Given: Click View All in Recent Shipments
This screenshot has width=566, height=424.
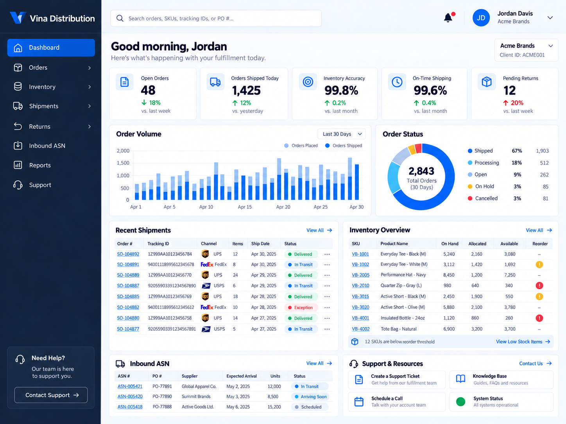Looking at the screenshot, I should click(x=319, y=230).
